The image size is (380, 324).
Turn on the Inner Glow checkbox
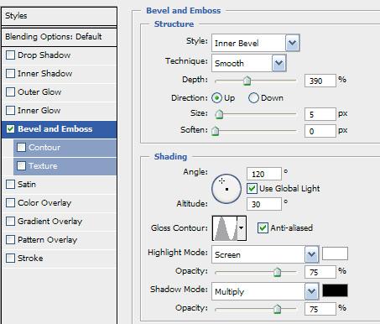[10, 111]
